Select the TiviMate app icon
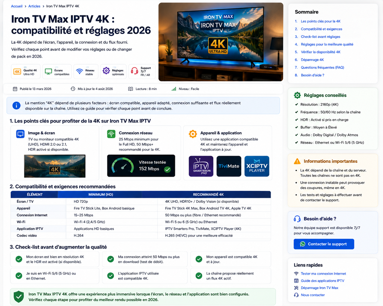This screenshot has height=306, width=383. (229, 166)
